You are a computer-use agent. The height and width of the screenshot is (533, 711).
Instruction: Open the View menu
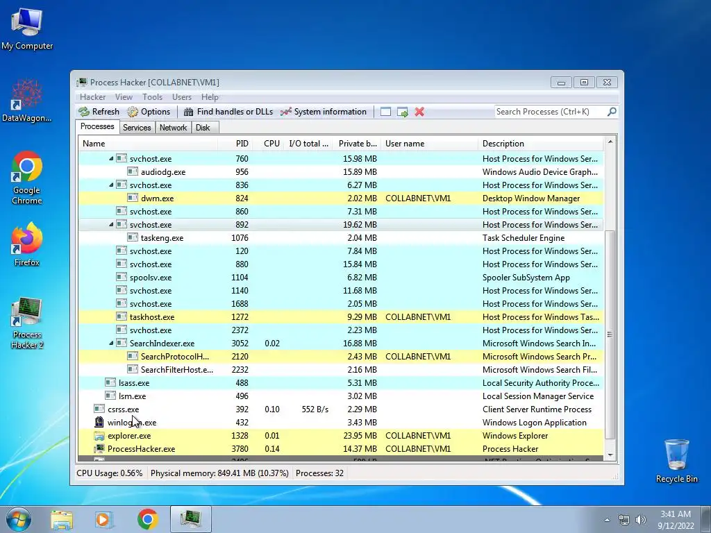[x=124, y=97]
